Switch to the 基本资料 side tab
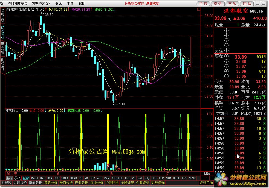Image resolution: width=269 pixels, height=188 pixels. coord(3,48)
